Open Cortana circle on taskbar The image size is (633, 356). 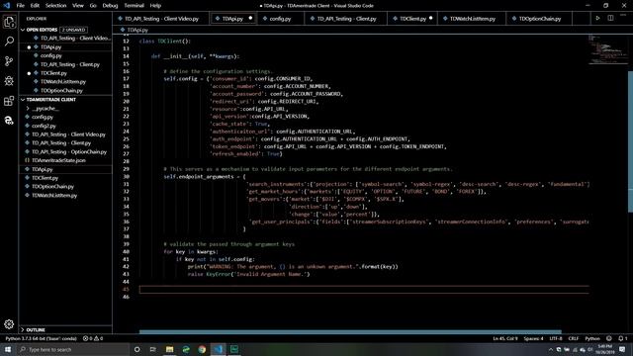coord(136,349)
